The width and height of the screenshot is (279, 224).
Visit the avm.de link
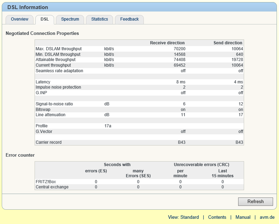click(267, 217)
